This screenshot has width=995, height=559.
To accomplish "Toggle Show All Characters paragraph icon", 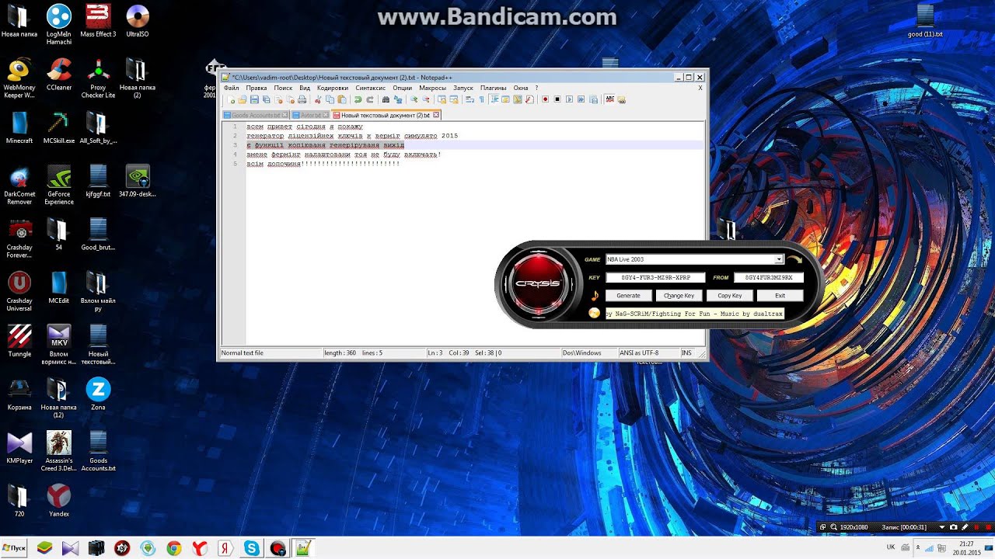I will (x=481, y=99).
